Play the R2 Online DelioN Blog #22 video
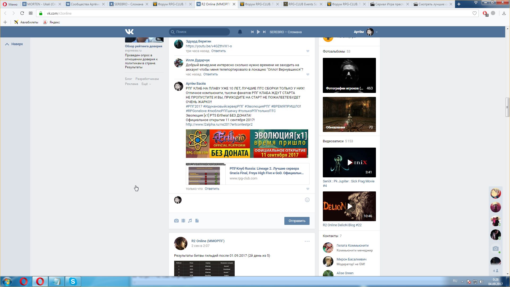Viewport: 510px width, 287px height. click(349, 206)
